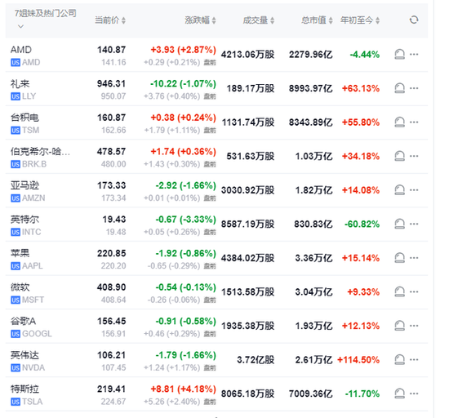Click the 英伟达 stock name
449x418 pixels.
click(x=24, y=355)
